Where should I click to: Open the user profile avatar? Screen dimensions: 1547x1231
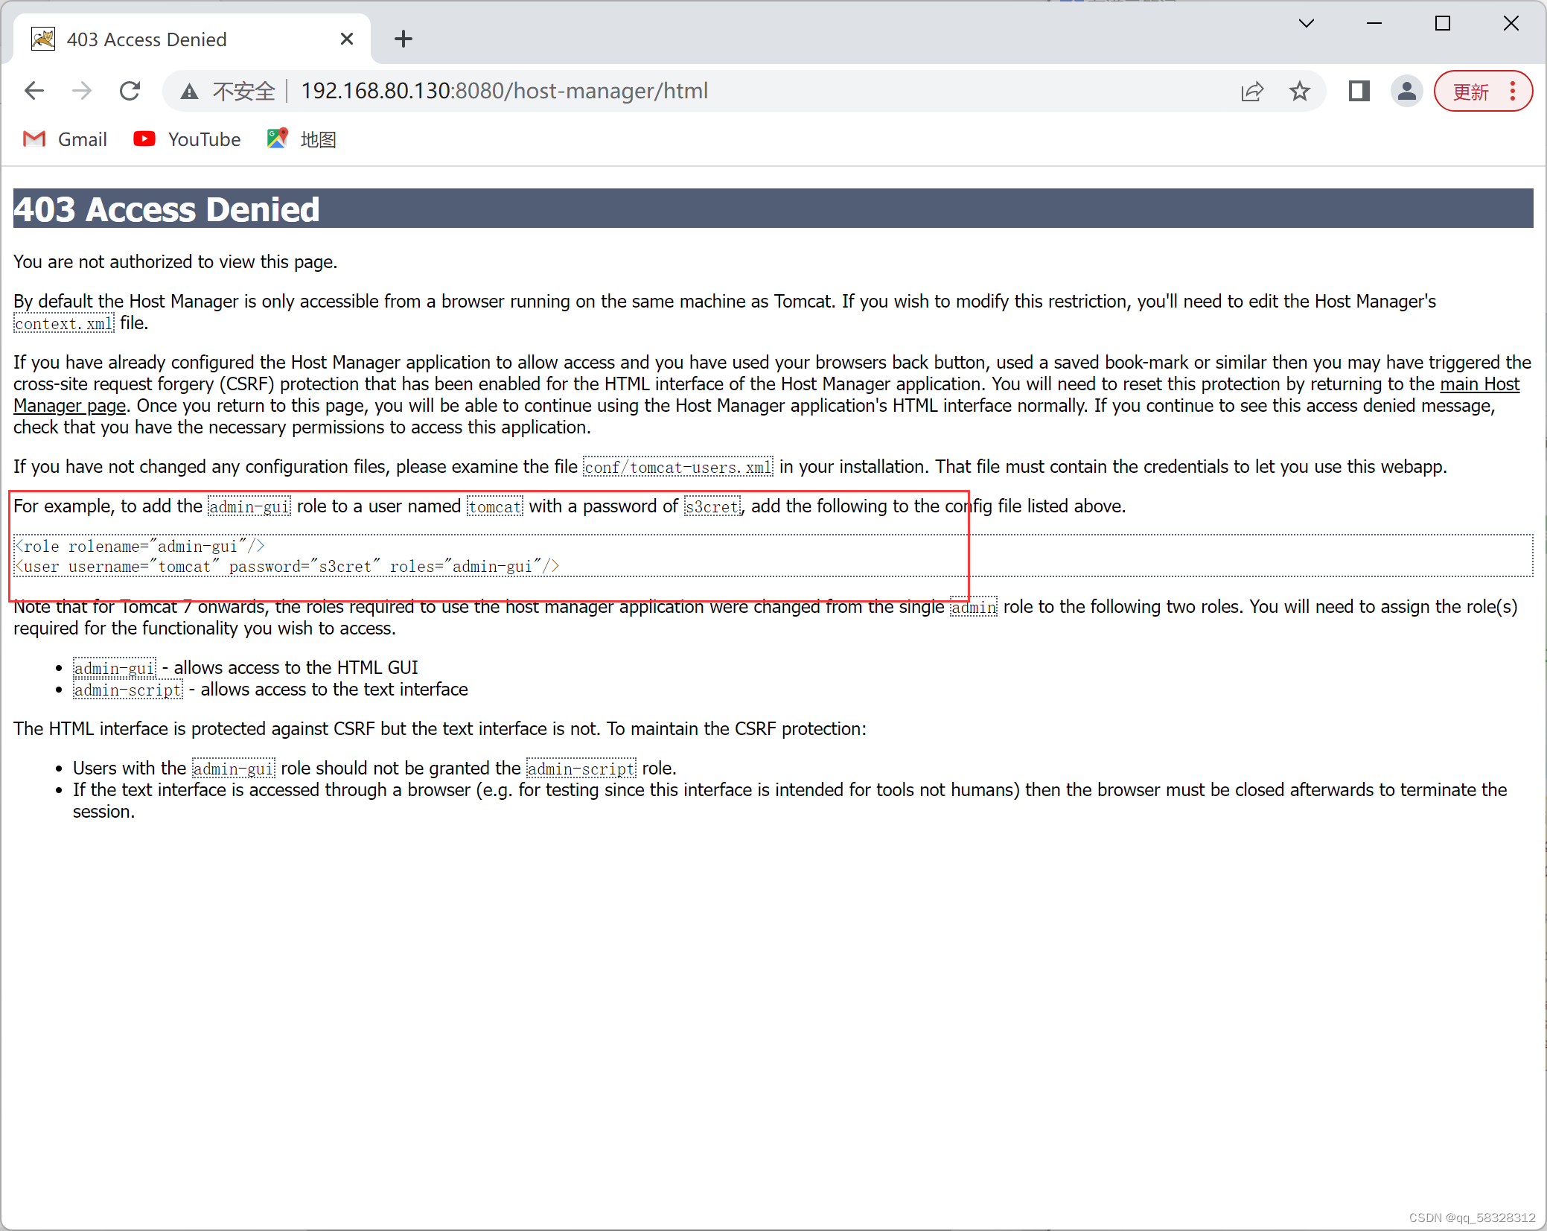point(1406,91)
